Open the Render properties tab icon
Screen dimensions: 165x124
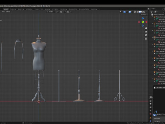[x=151, y=101]
